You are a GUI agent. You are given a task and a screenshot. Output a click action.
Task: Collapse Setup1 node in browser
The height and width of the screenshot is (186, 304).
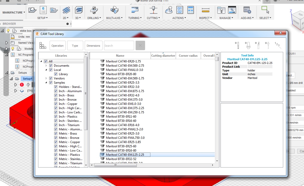click(11, 79)
